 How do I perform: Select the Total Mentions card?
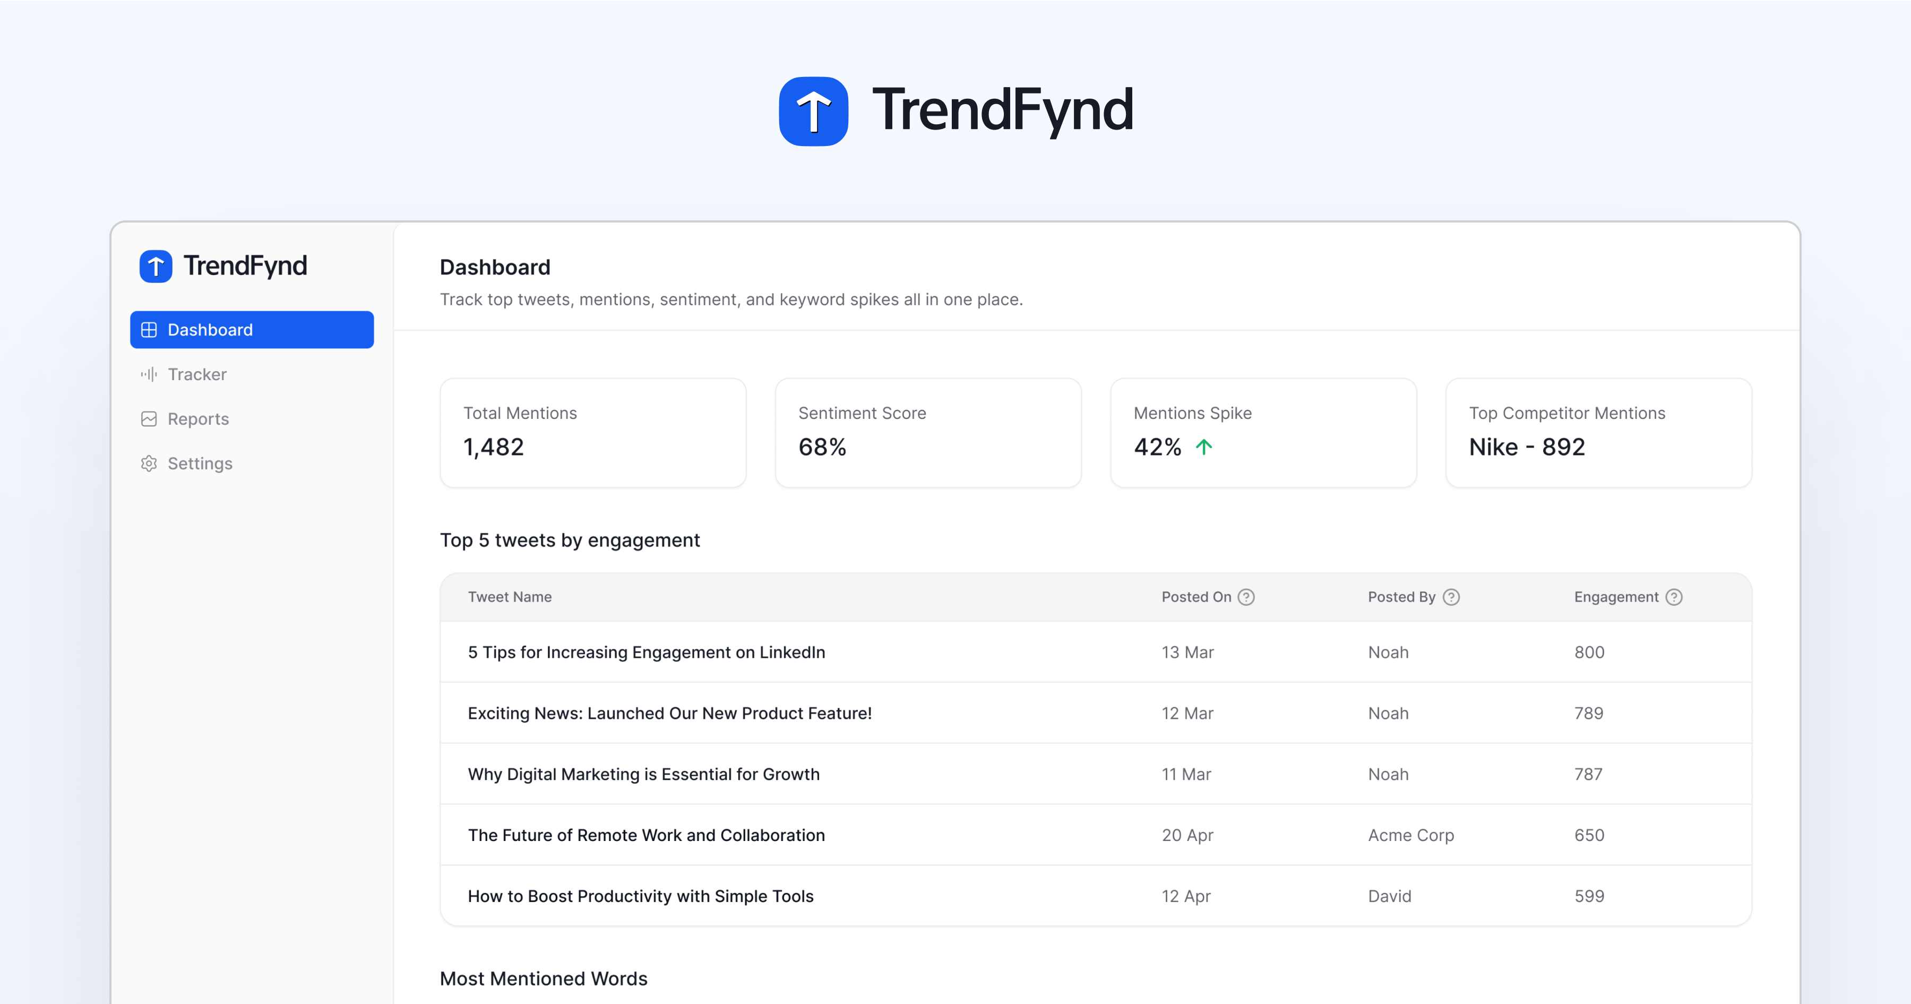click(x=592, y=433)
